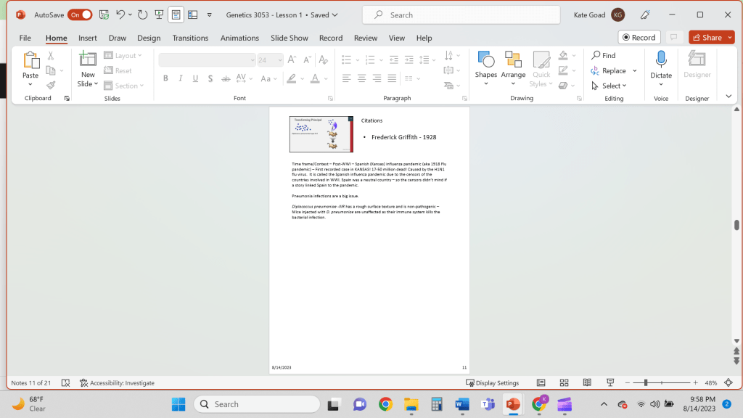Switch to Slide Sorter view in status bar
The image size is (743, 418).
564,382
